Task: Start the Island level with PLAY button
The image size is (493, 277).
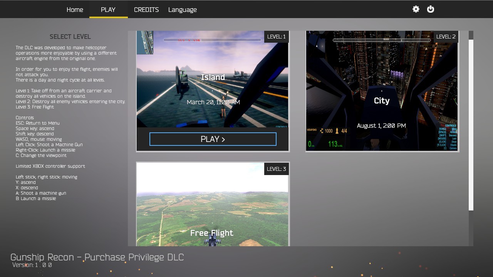Action: click(x=213, y=139)
